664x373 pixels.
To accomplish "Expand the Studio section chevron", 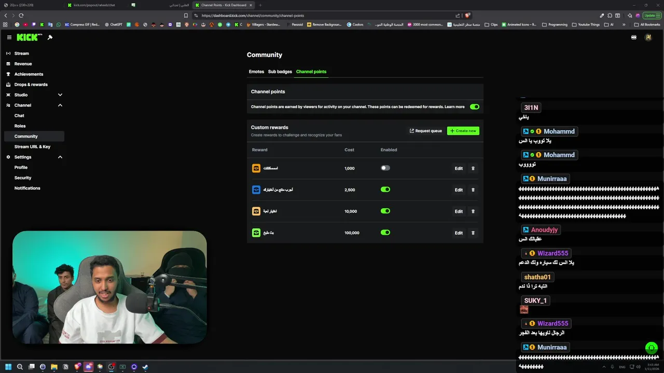I will click(60, 95).
